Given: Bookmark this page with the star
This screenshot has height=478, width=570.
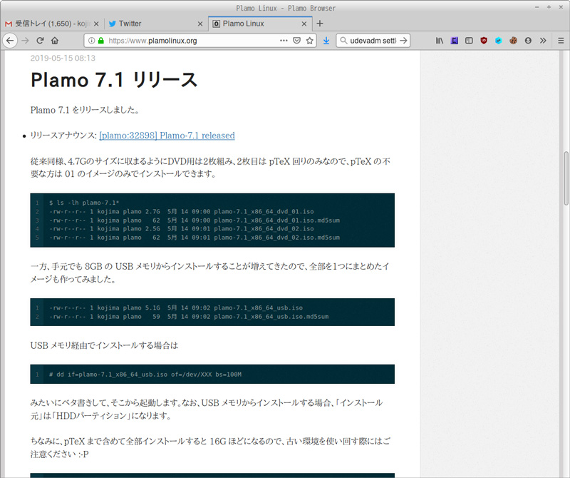Looking at the screenshot, I should (x=309, y=41).
